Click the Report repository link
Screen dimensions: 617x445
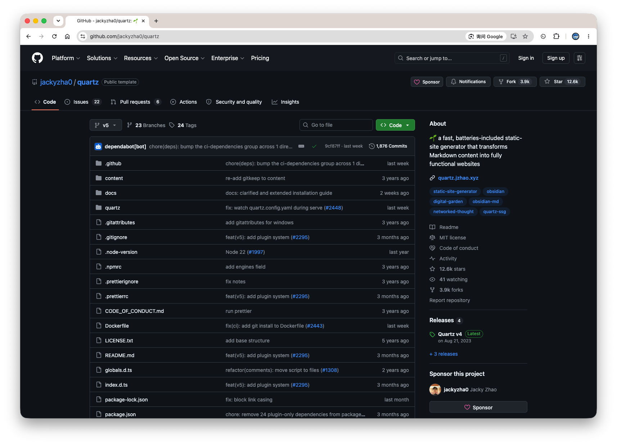click(450, 300)
